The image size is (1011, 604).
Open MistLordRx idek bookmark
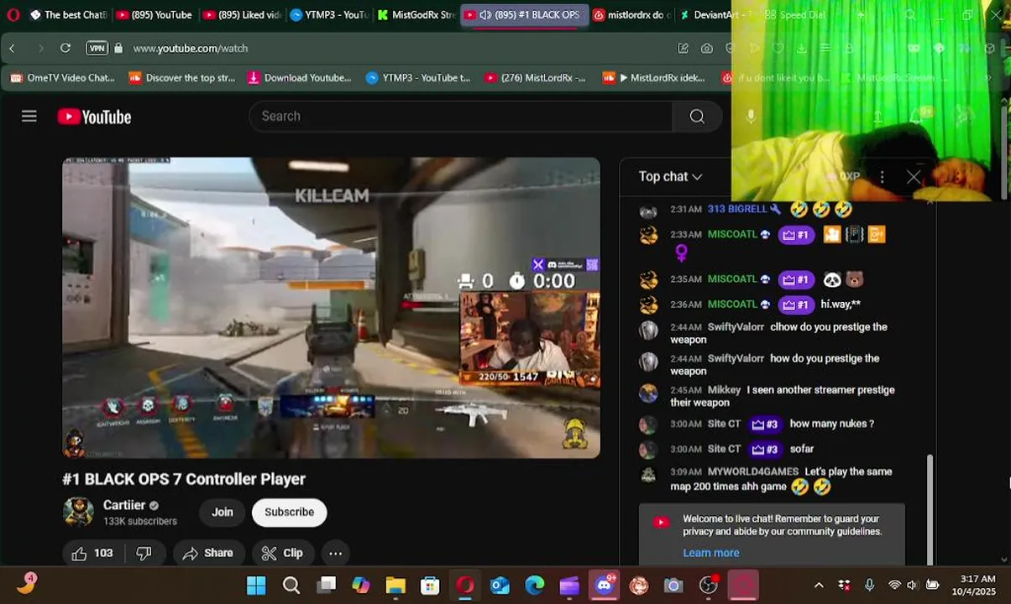click(x=654, y=77)
